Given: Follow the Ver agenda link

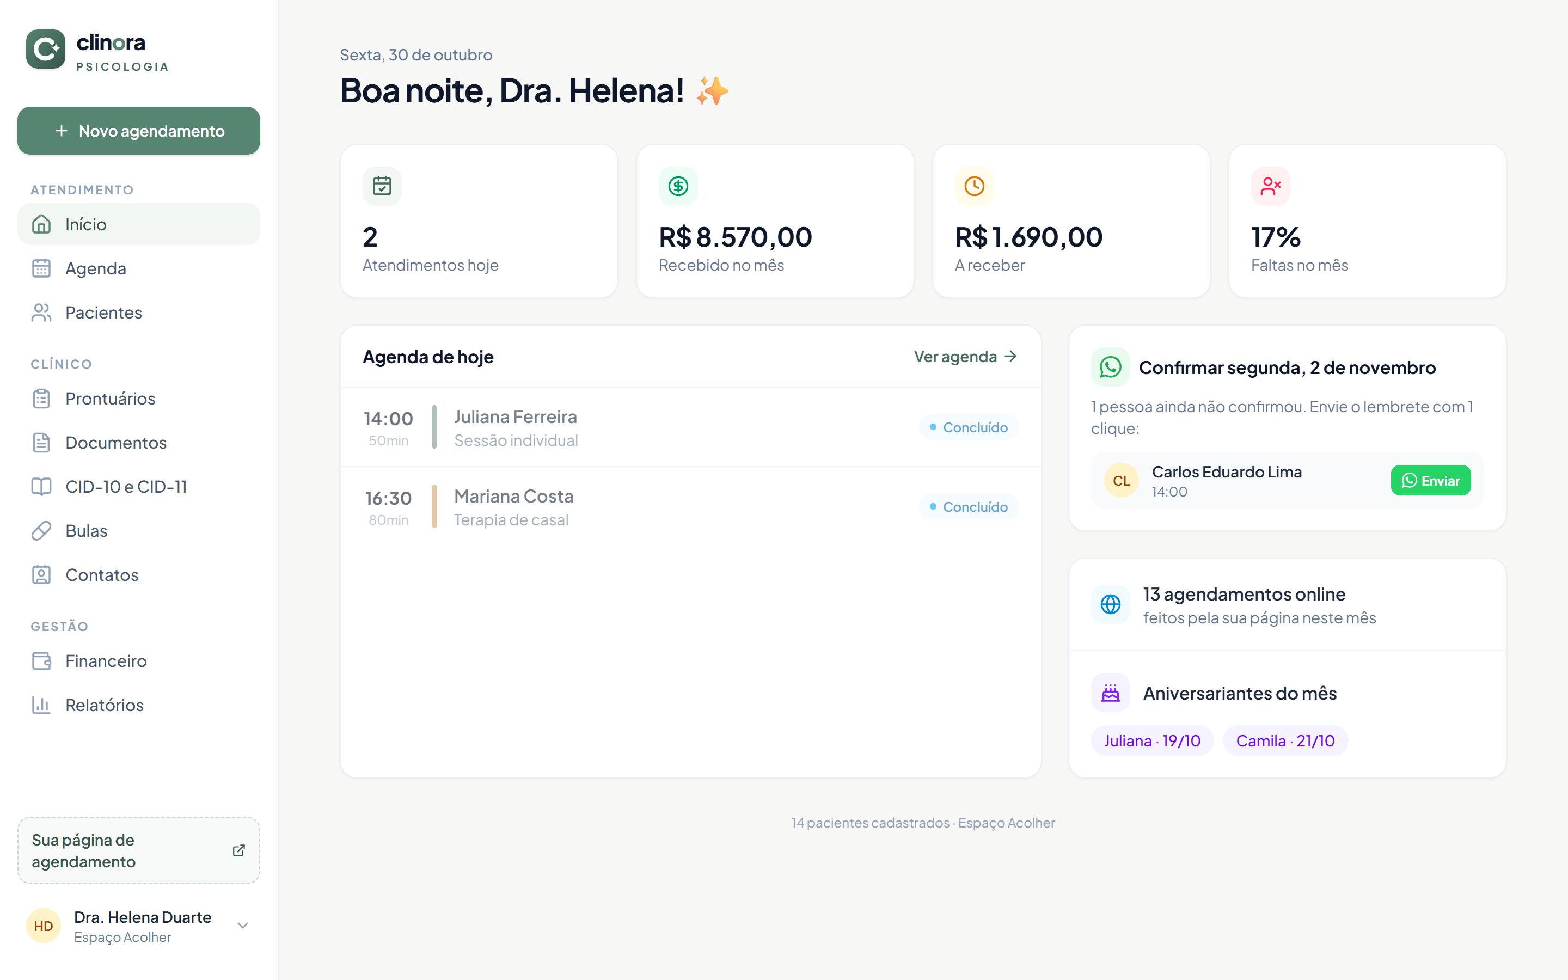Looking at the screenshot, I should [x=965, y=357].
